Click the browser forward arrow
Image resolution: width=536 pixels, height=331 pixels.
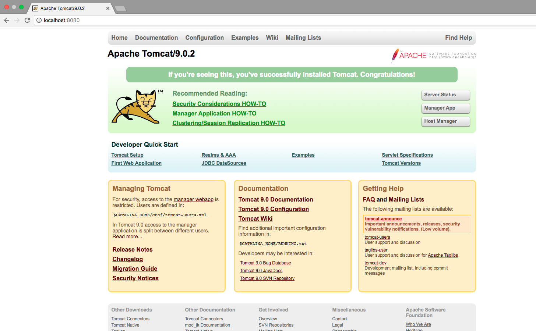click(x=17, y=20)
